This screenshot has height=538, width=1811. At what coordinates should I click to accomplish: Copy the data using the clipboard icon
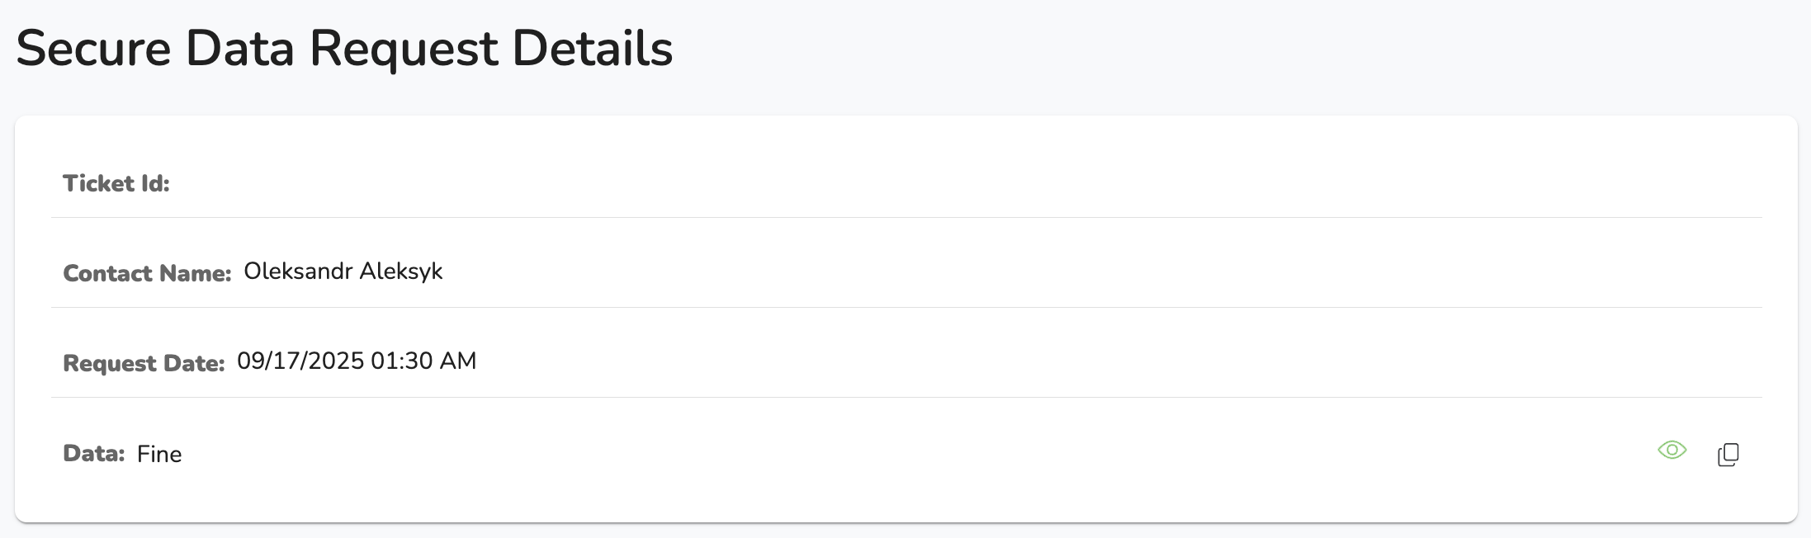coord(1728,455)
